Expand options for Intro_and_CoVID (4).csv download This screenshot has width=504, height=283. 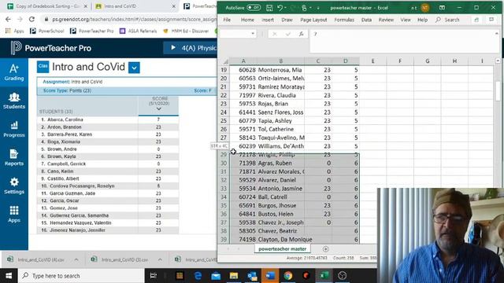tap(76, 259)
